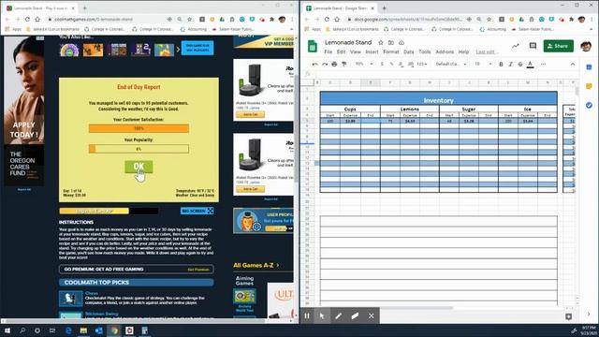Image resolution: width=599 pixels, height=337 pixels.
Task: Click the Print icon in Sheets toolbar
Action: [x=334, y=65]
